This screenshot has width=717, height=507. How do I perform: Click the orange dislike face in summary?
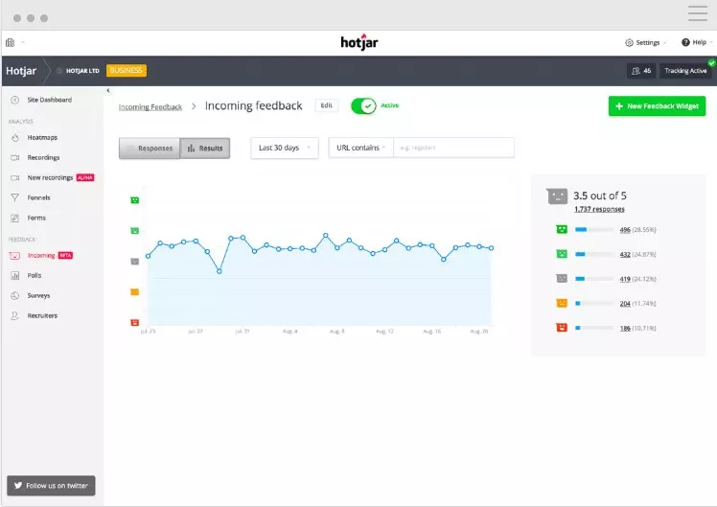562,303
